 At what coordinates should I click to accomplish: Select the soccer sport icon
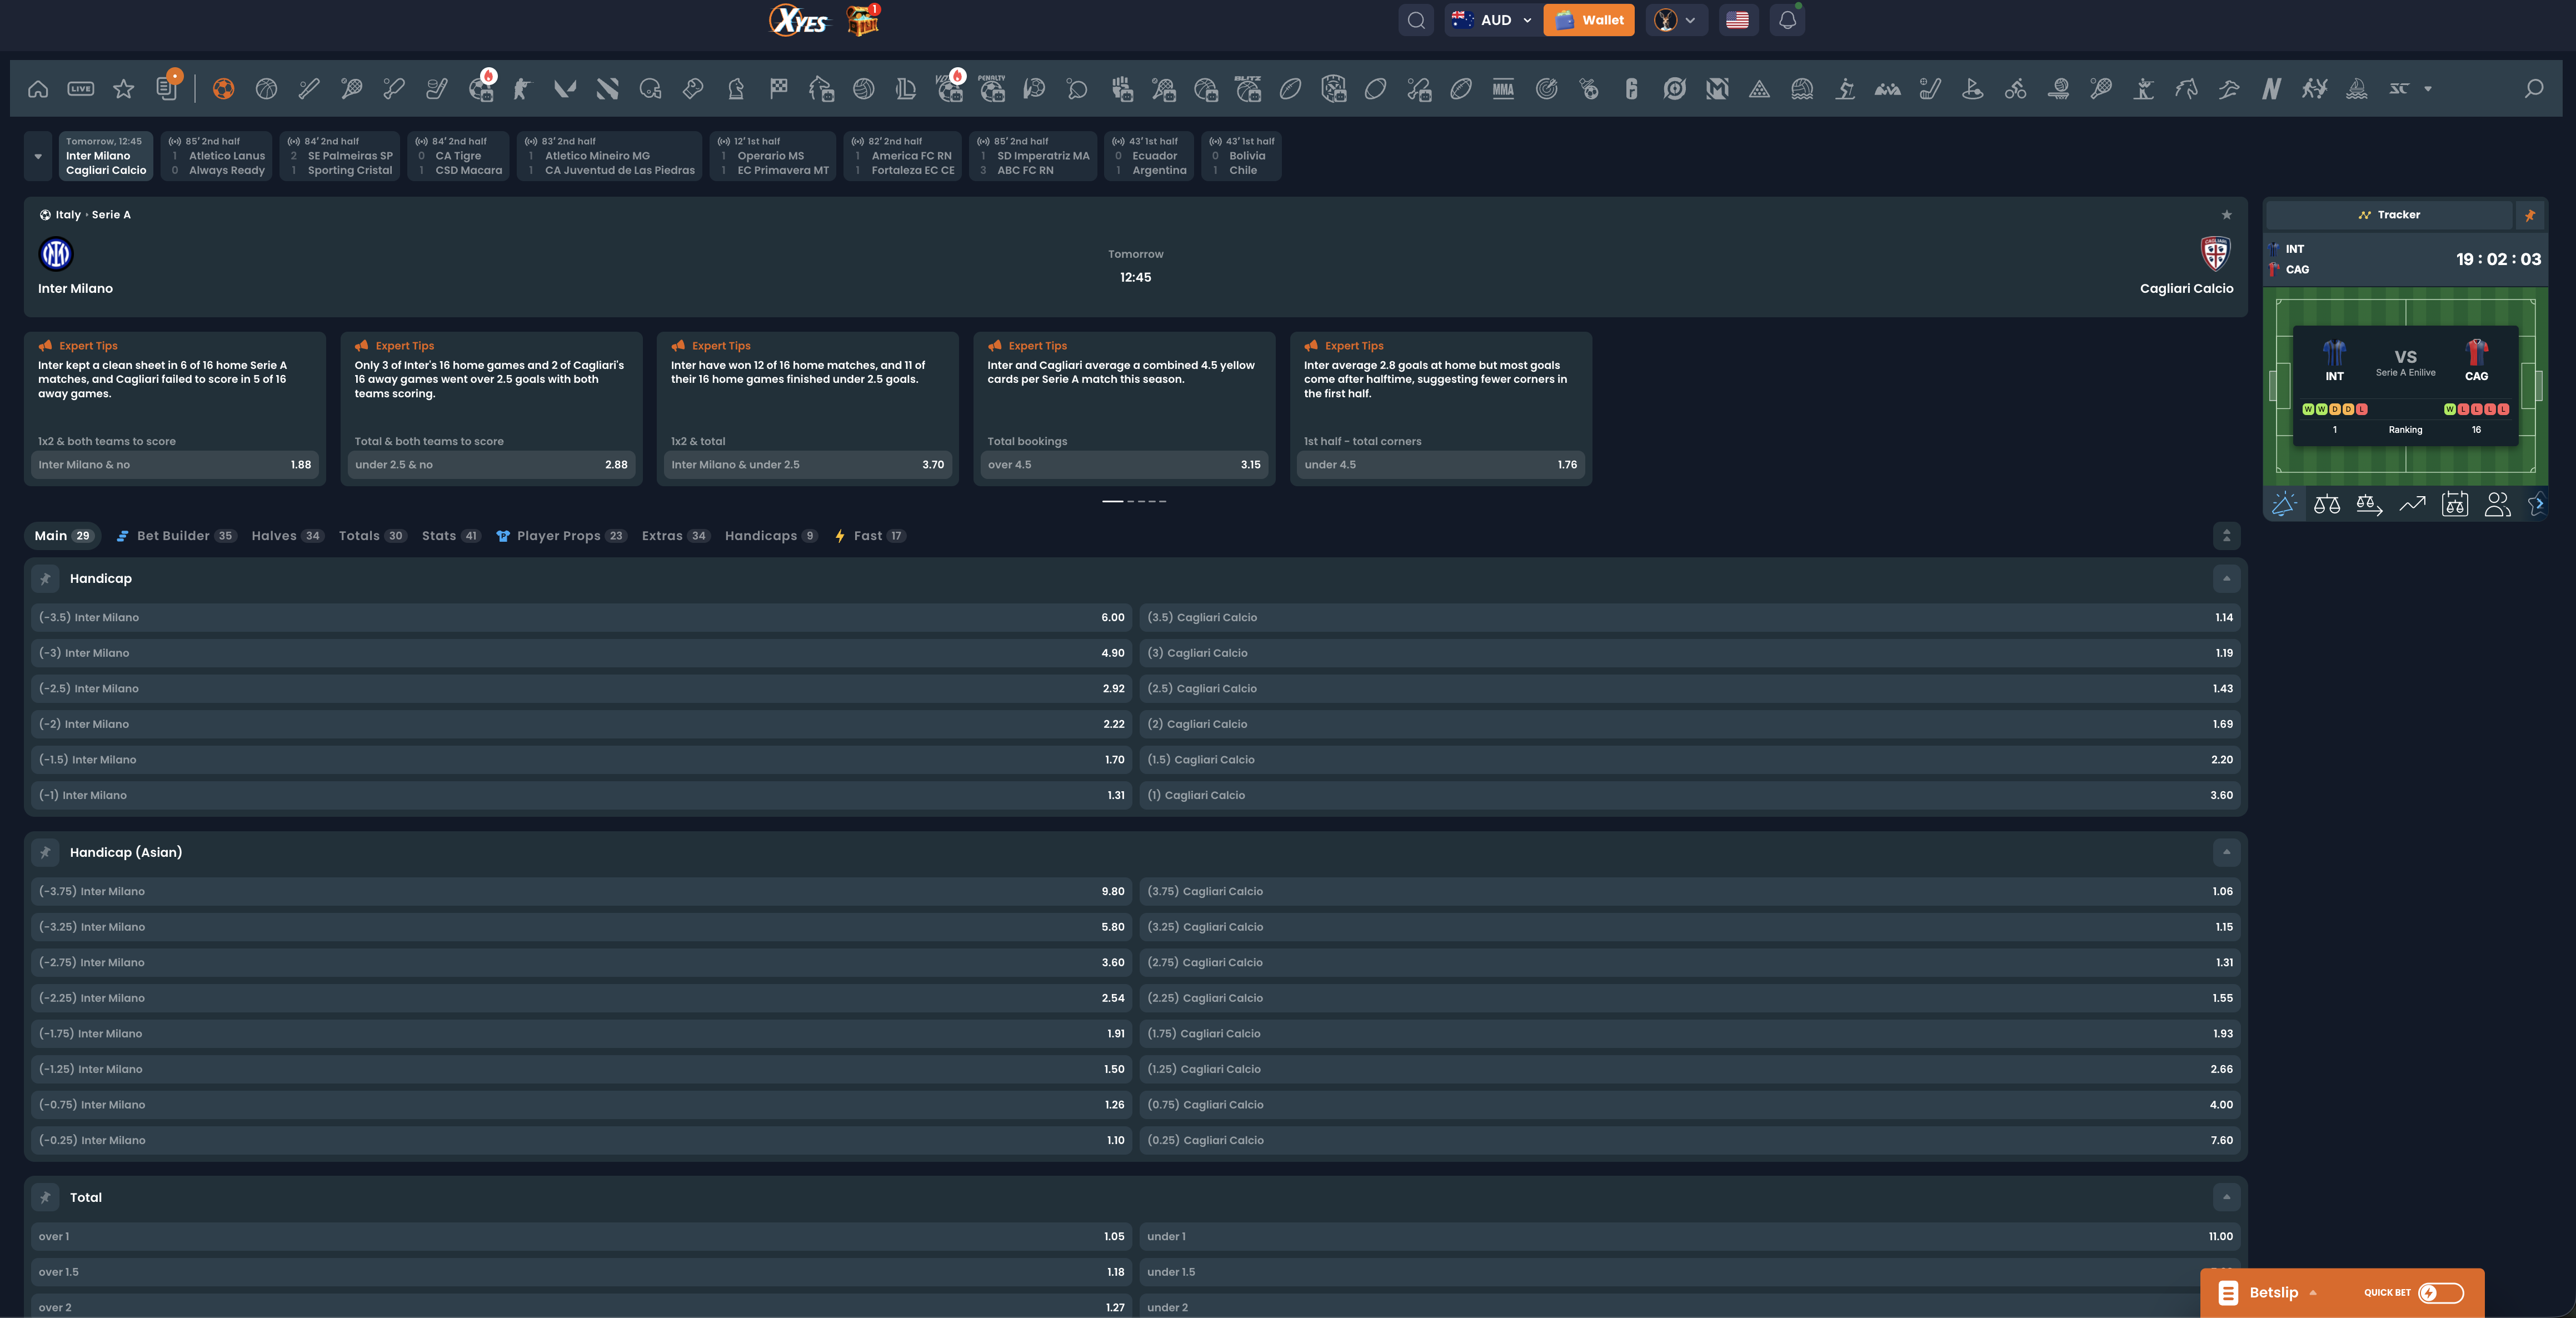222,88
